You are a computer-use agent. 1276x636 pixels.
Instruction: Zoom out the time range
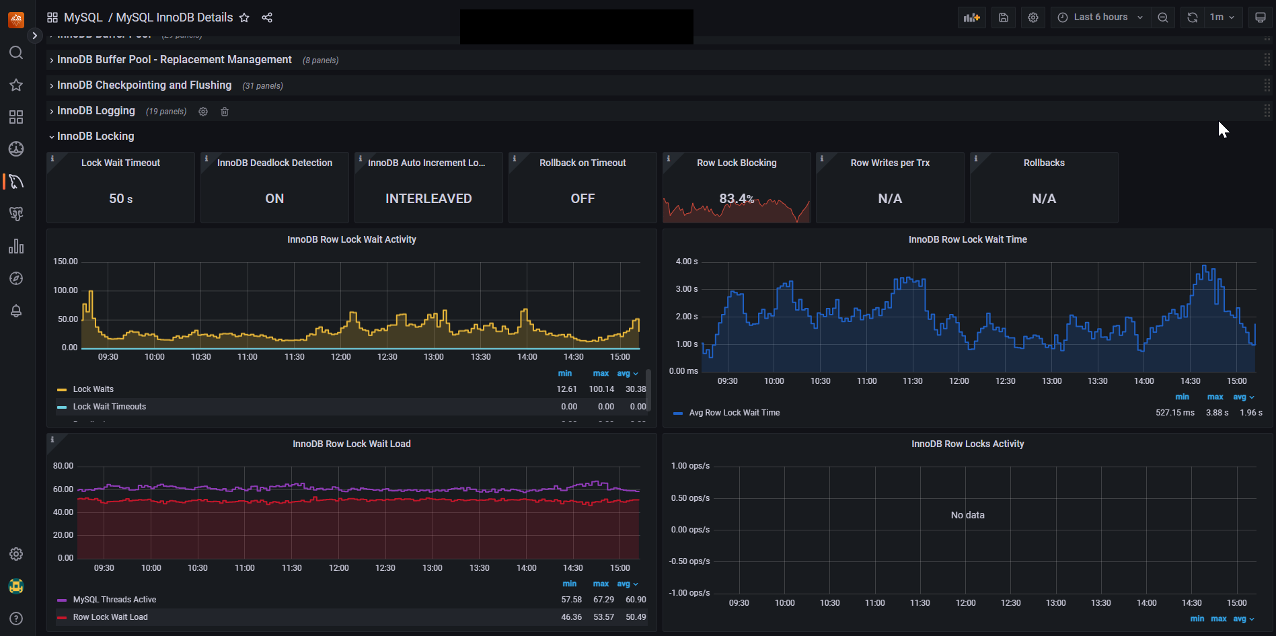1163,17
